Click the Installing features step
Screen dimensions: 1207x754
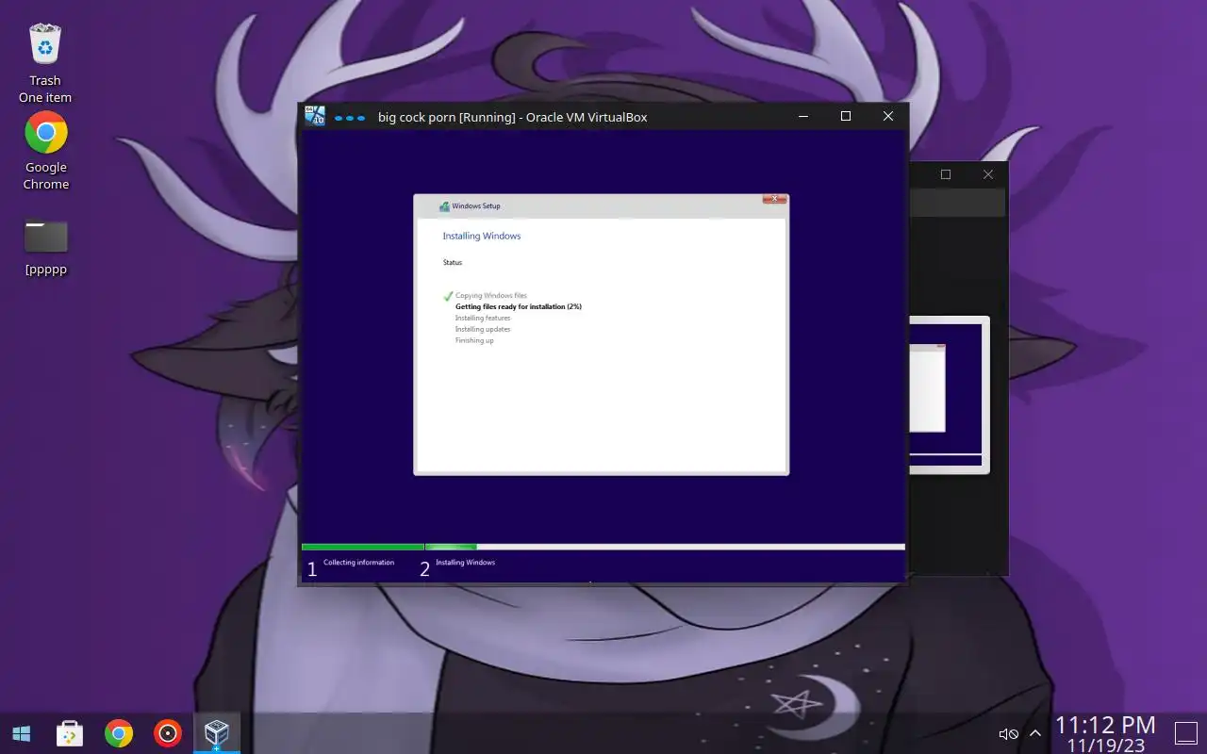pos(483,319)
